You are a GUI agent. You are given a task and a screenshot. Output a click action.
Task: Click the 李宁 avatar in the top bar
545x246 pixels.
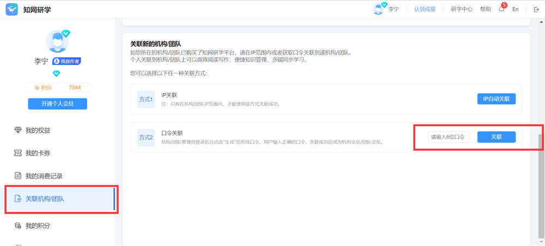pos(379,9)
